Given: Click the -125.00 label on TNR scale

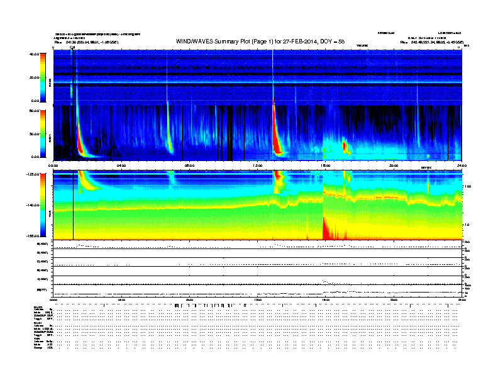Looking at the screenshot, I should coord(33,174).
